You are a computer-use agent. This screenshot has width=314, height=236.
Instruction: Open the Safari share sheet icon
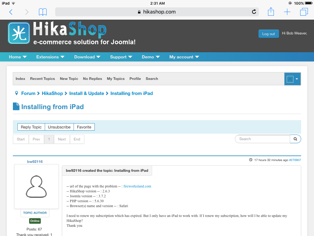click(271, 11)
